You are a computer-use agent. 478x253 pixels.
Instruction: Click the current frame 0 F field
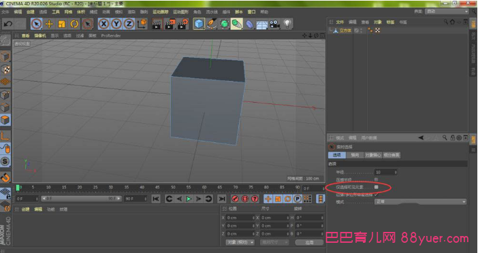tap(27, 199)
